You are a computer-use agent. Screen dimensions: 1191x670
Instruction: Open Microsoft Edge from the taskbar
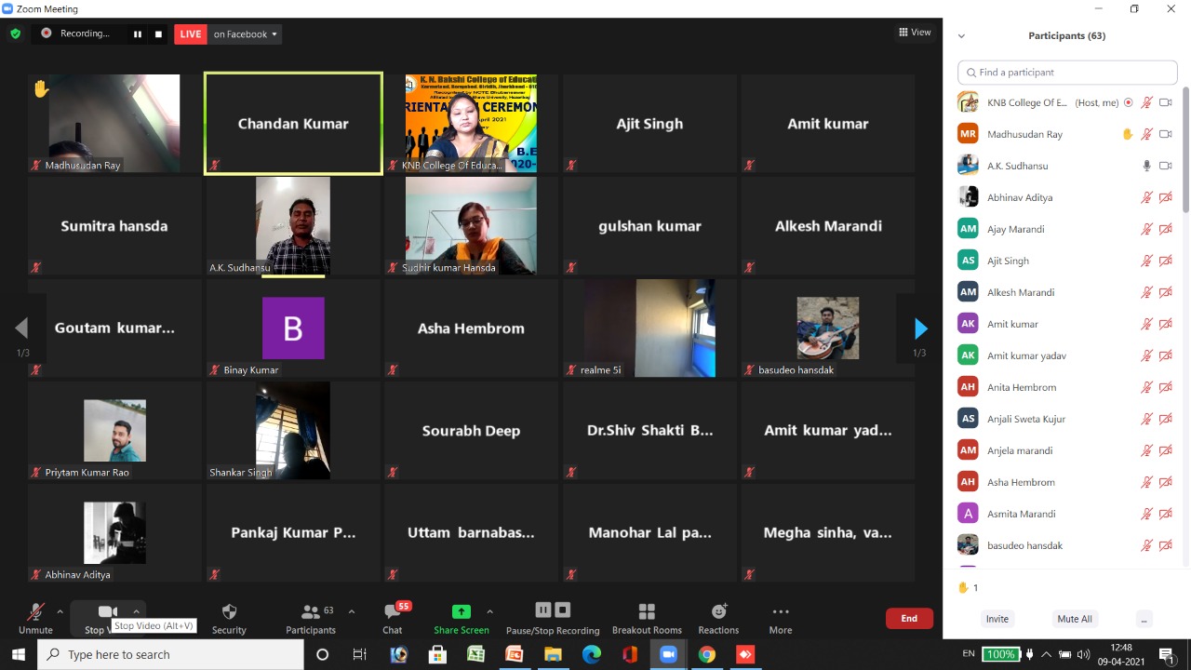(591, 654)
